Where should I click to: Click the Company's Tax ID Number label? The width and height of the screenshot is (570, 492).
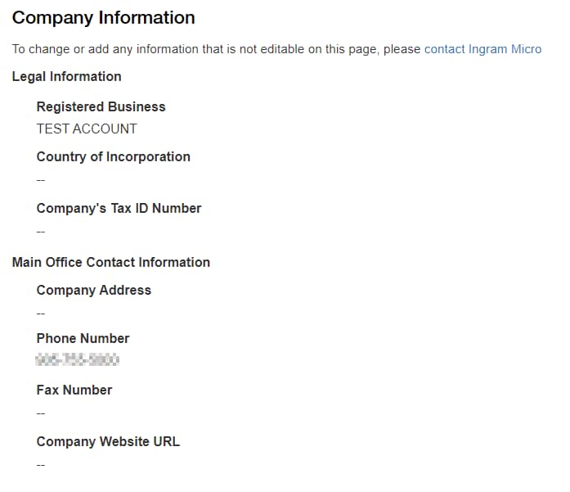click(119, 208)
